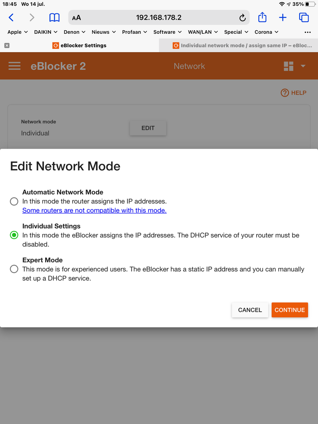Click the eBlocker 2 title
Viewport: 318px width, 424px height.
tap(58, 66)
